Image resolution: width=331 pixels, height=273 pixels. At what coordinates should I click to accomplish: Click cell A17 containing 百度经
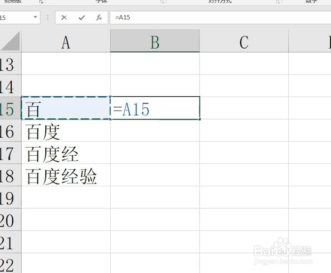pyautogui.click(x=66, y=153)
